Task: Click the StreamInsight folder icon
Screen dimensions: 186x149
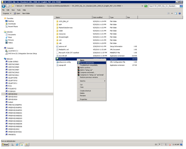Action: (57, 37)
